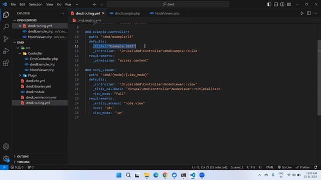The width and height of the screenshot is (321, 180).
Task: Customize layout icon in title bar
Action: (x=289, y=4)
